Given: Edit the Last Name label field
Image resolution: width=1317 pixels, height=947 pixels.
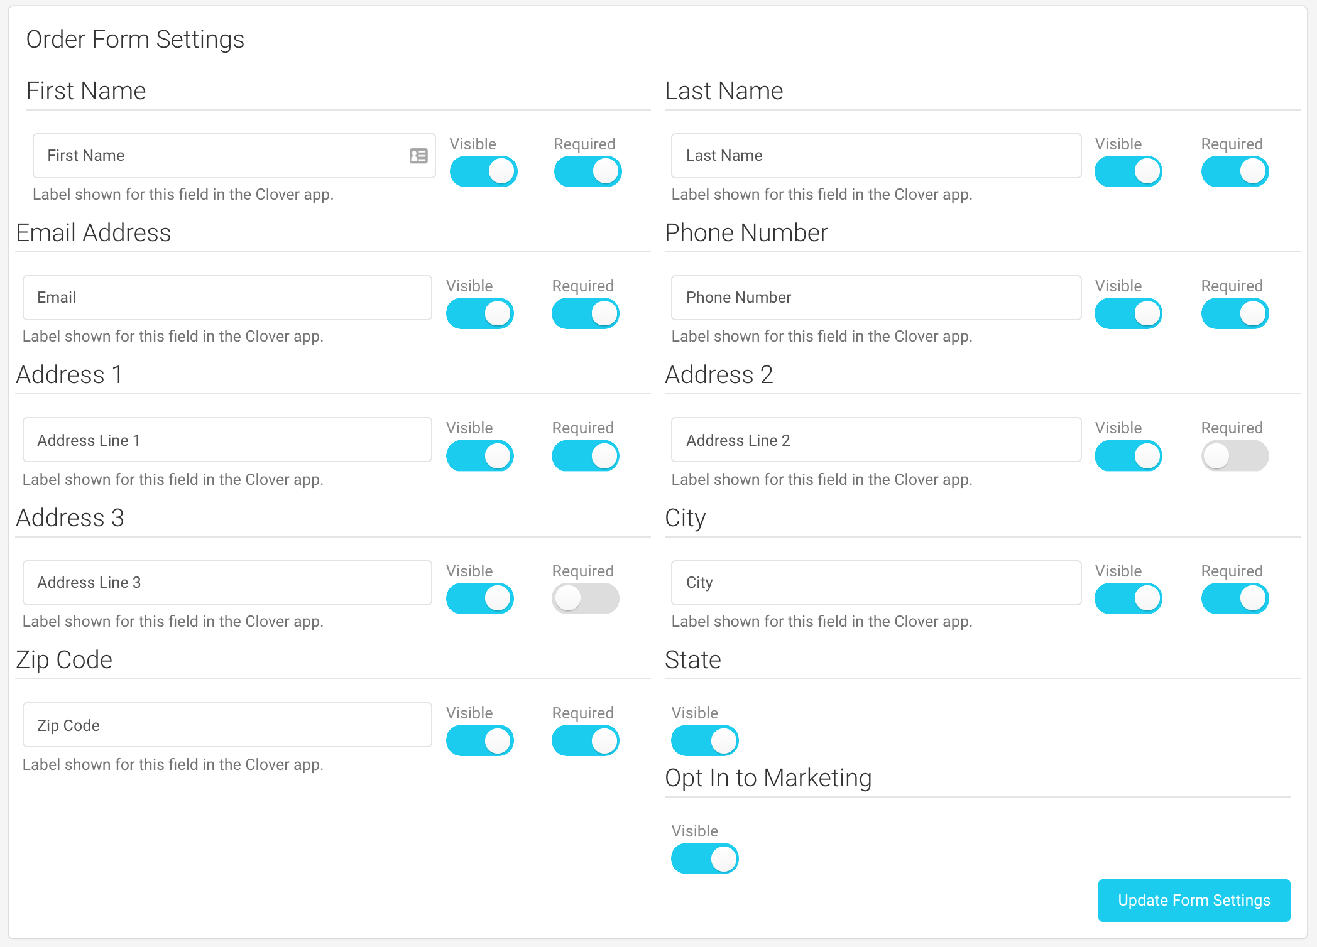Looking at the screenshot, I should (x=876, y=156).
